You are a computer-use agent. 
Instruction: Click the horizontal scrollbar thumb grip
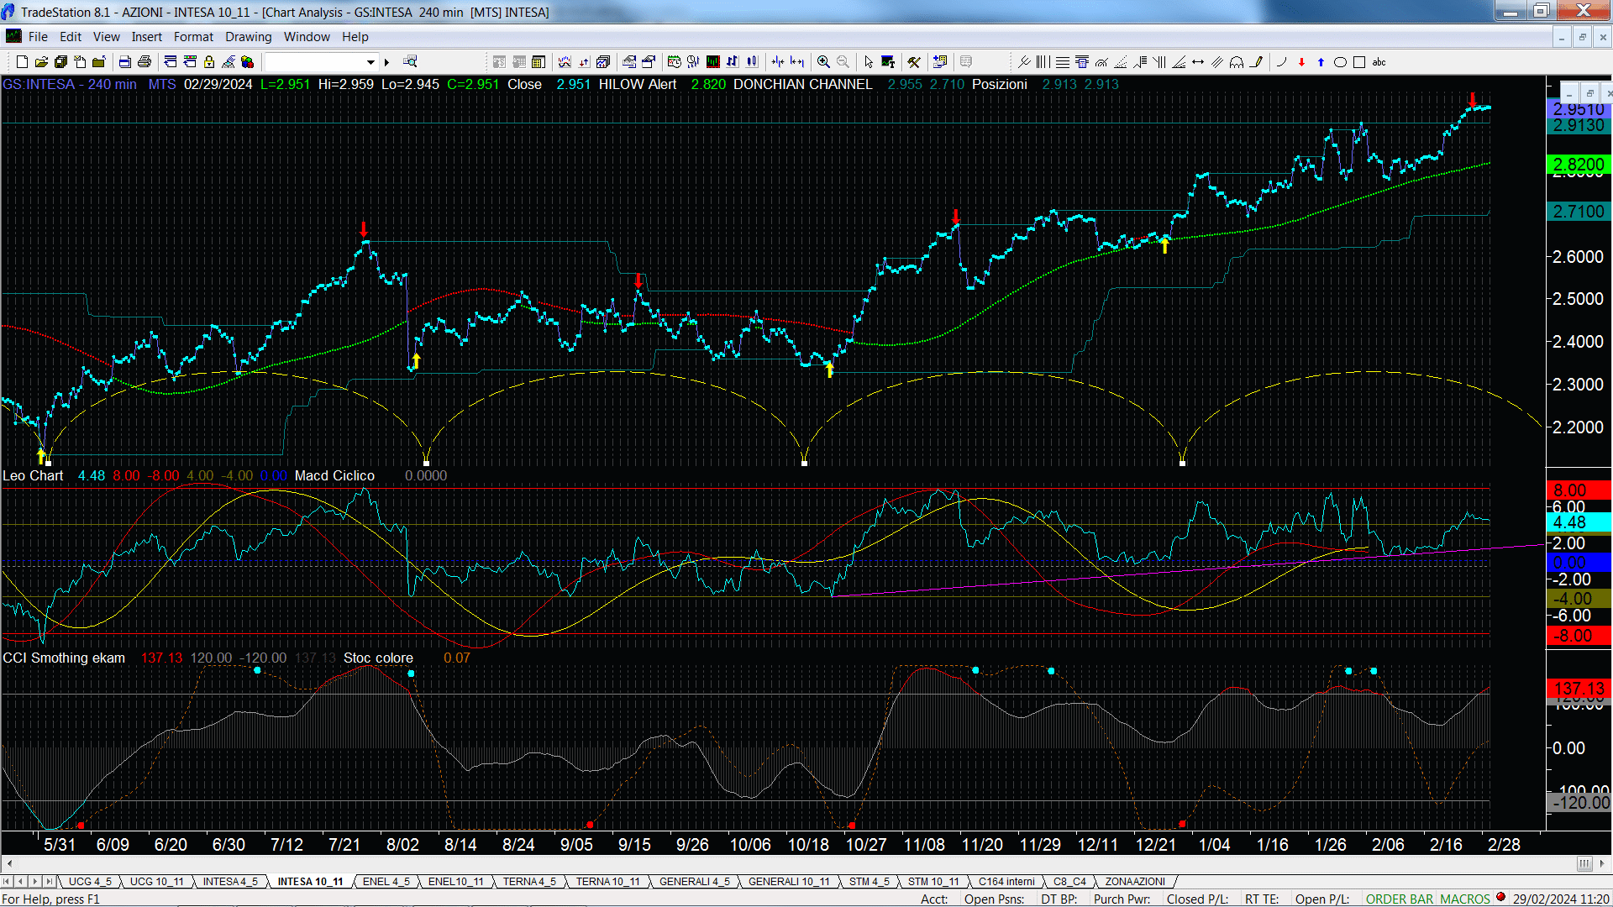point(1584,863)
